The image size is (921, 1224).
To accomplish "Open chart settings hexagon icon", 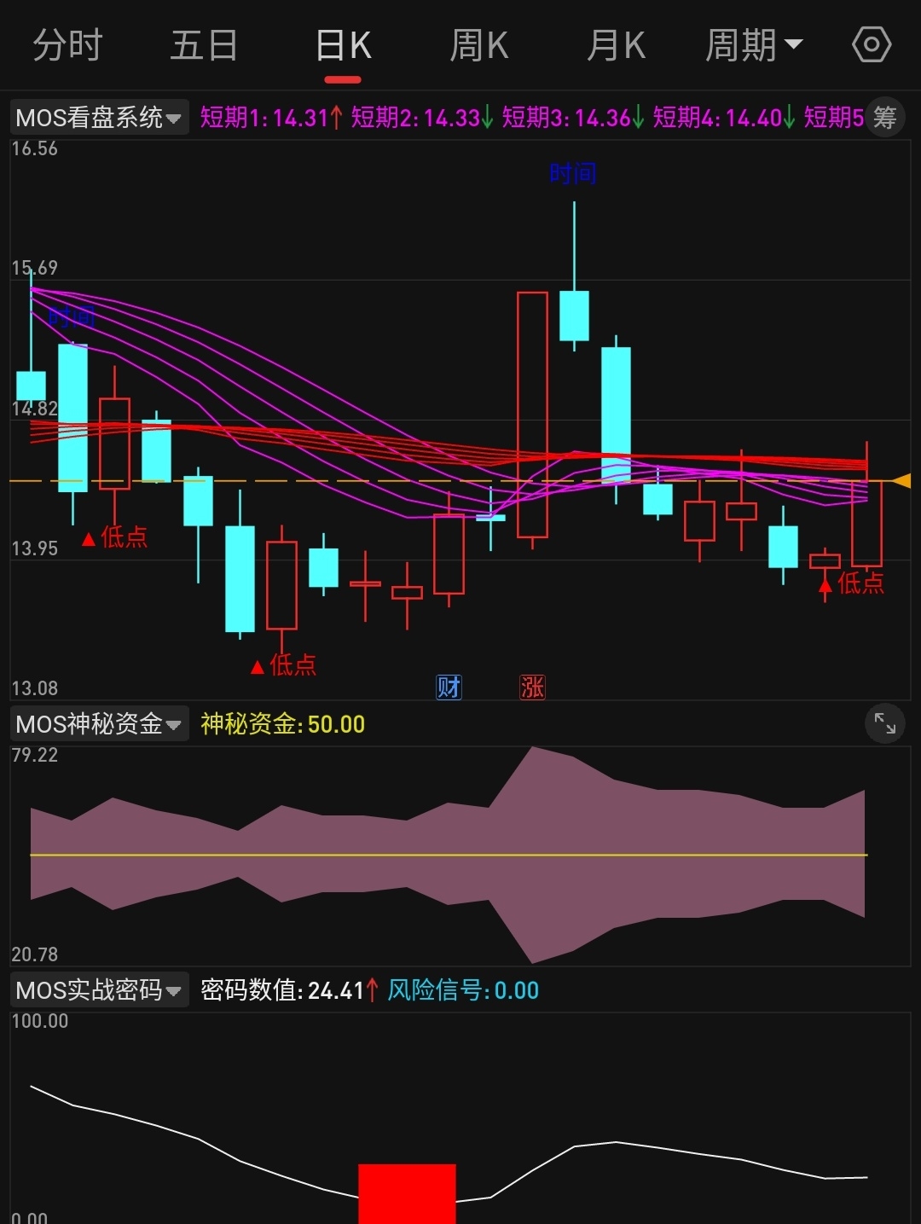I will pos(872,45).
